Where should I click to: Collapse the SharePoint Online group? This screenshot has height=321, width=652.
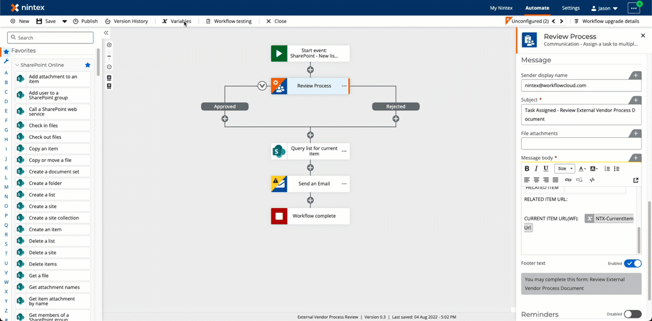pyautogui.click(x=18, y=65)
